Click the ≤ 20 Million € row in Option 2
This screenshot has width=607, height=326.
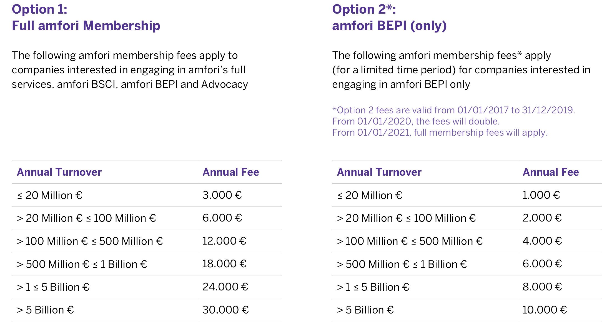[467, 195]
